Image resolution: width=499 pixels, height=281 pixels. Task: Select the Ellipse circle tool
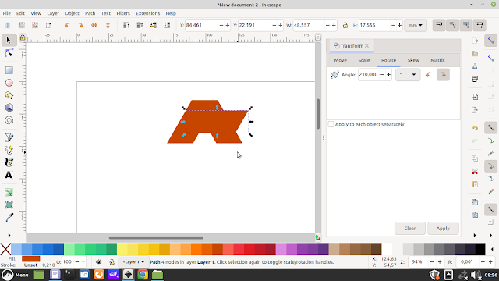[9, 83]
